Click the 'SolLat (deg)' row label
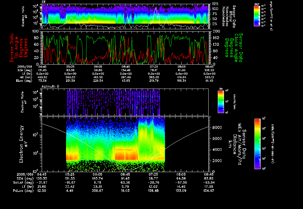This screenshot has height=209, width=303. click(x=23, y=183)
